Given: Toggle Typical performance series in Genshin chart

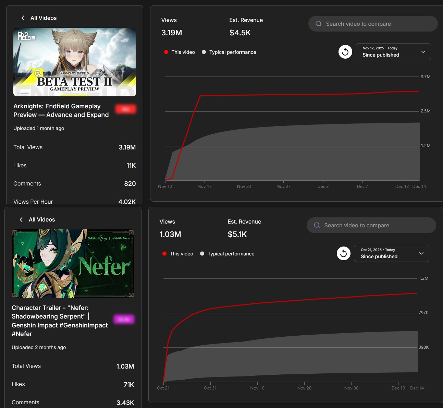Looking at the screenshot, I should click(227, 254).
